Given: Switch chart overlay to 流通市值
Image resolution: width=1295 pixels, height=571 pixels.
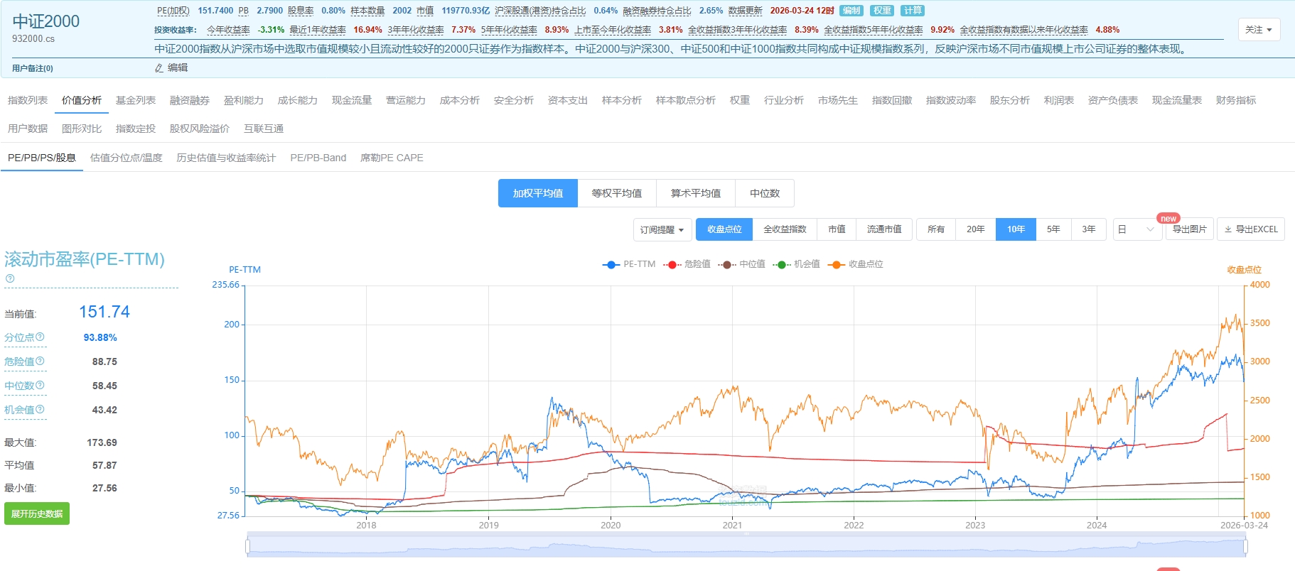Looking at the screenshot, I should 884,229.
